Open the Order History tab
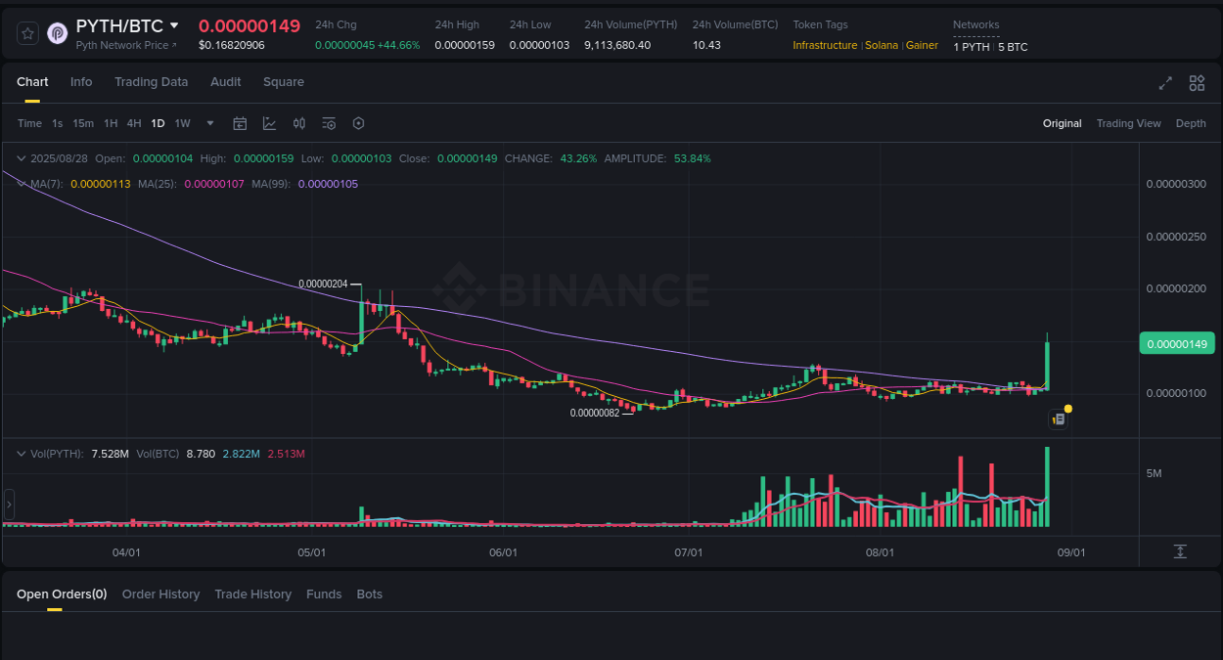This screenshot has width=1223, height=660. pyautogui.click(x=160, y=594)
